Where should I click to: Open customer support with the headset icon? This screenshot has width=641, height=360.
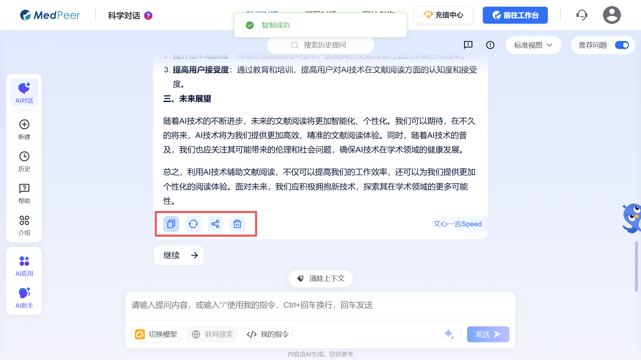582,15
